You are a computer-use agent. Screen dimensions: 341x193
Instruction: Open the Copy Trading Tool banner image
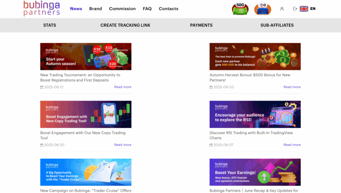(x=86, y=114)
